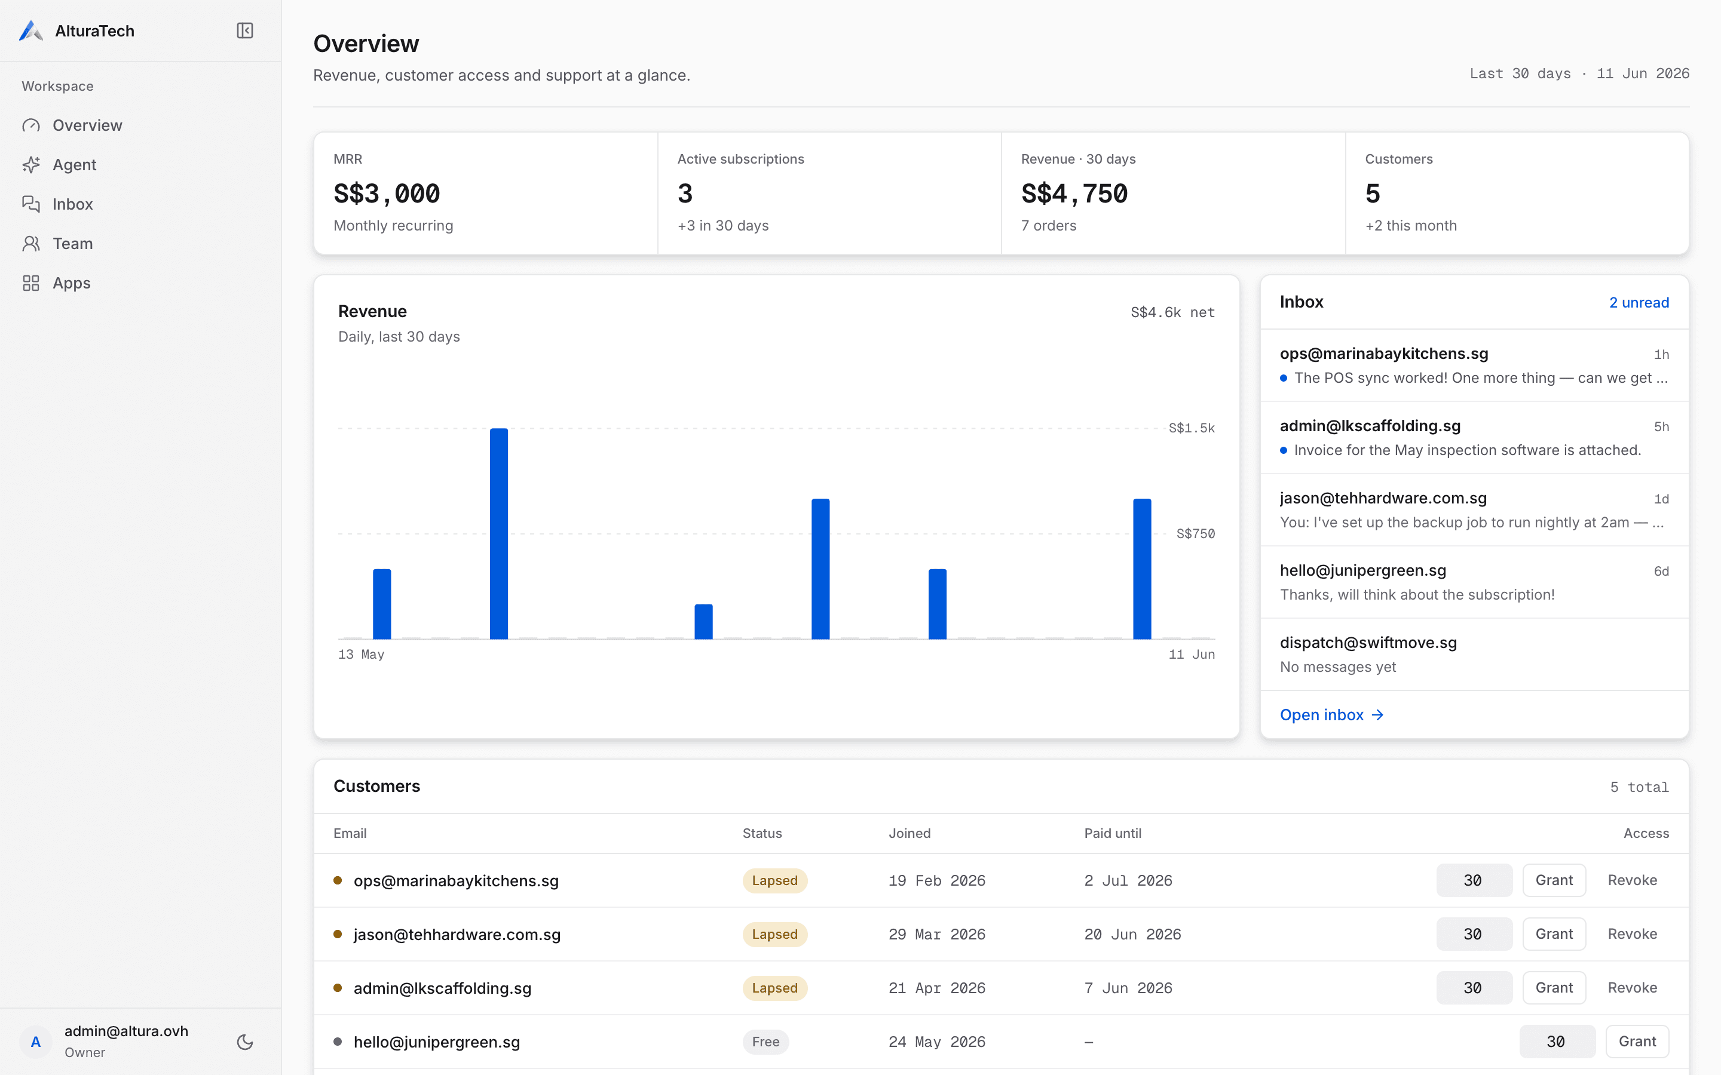This screenshot has width=1721, height=1075.
Task: Click the Email column header
Action: pos(350,833)
